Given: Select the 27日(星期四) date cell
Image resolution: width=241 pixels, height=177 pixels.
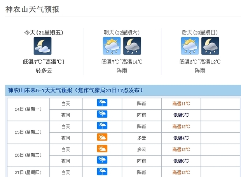Looking at the screenshot, I should [28, 172].
